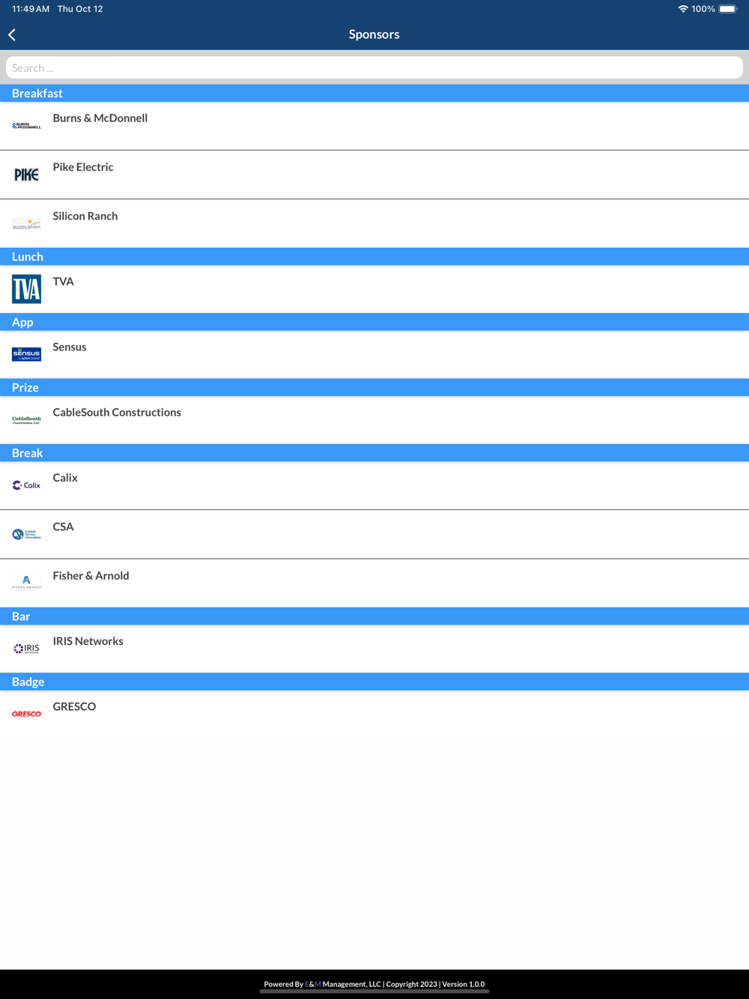
Task: Select CSA sponsor name text
Action: pos(63,526)
